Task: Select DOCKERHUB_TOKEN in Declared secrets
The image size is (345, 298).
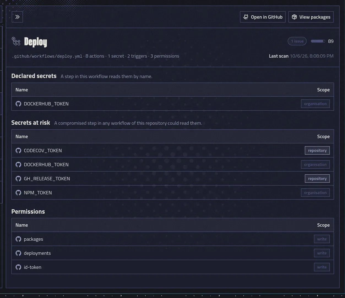Action: point(46,104)
